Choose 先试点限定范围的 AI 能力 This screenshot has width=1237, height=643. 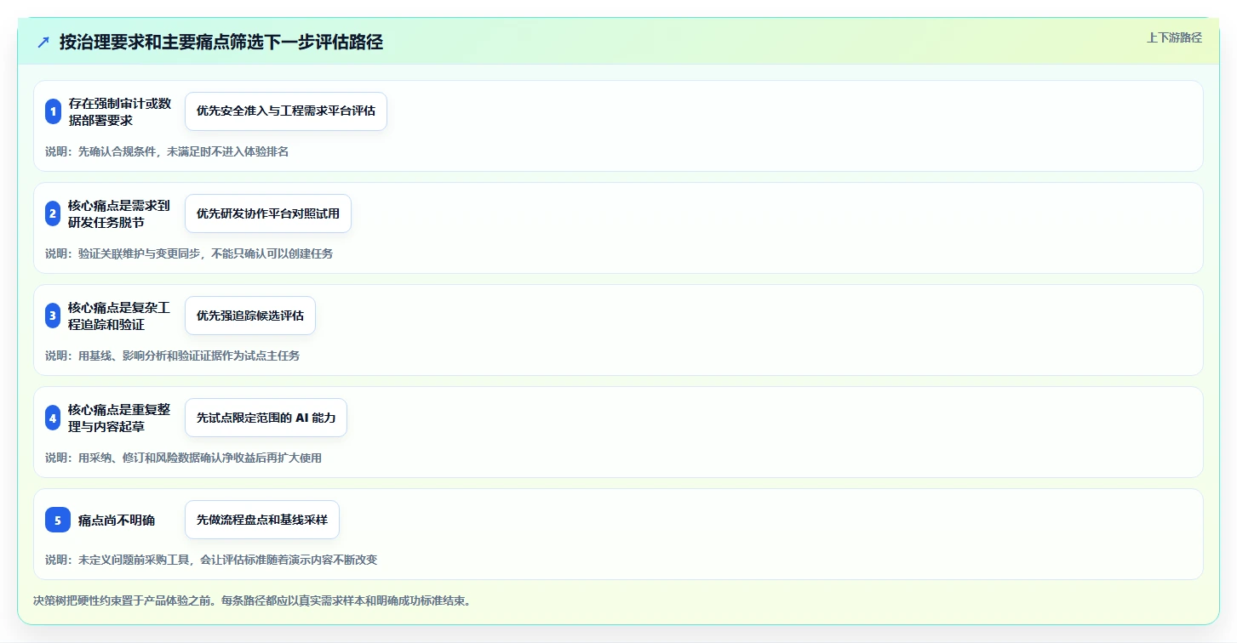click(266, 418)
